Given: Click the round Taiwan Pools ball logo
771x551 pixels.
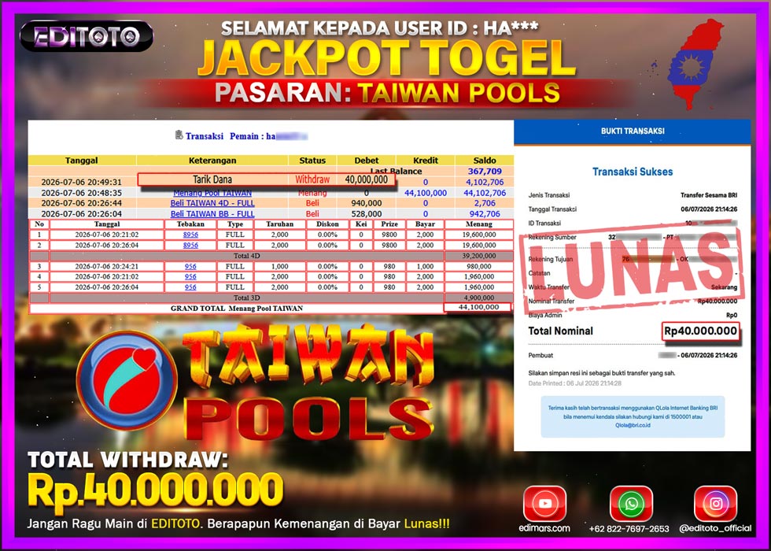Looking at the screenshot, I should click(127, 380).
